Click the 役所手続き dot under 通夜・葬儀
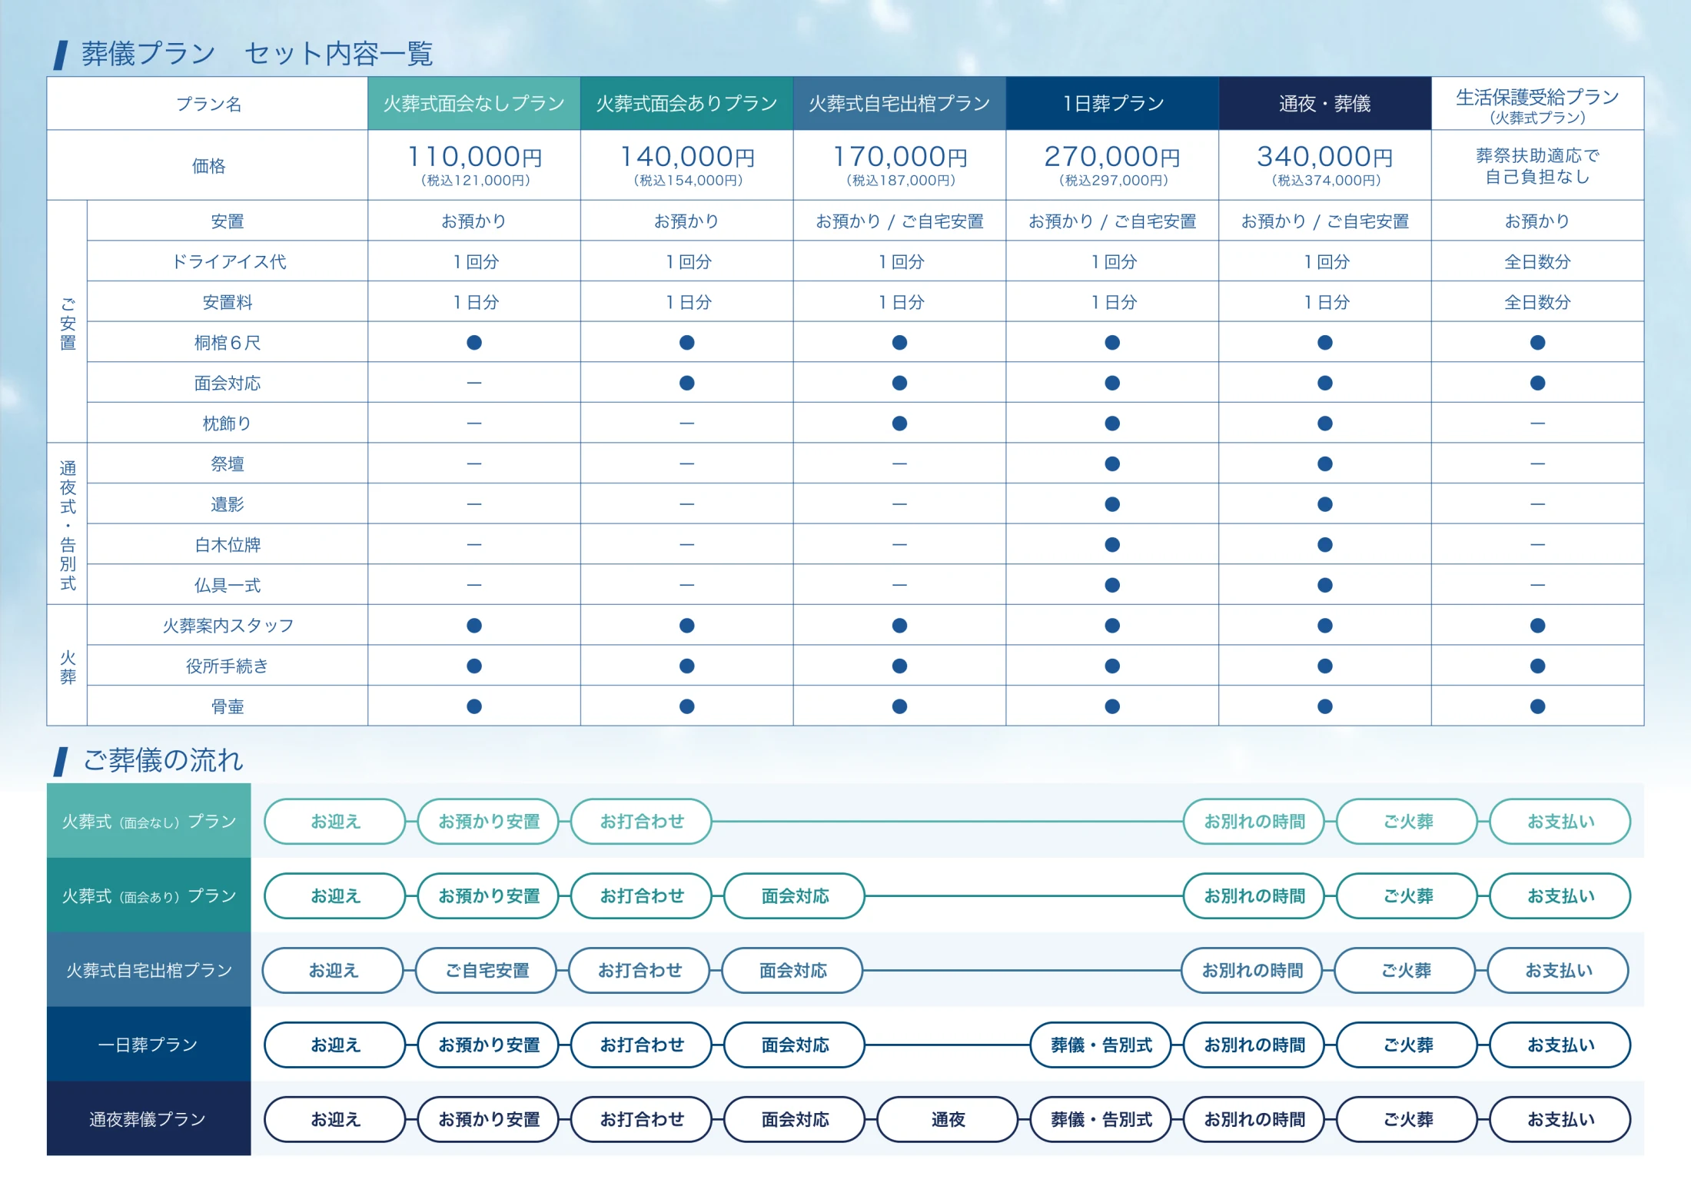Image resolution: width=1691 pixels, height=1196 pixels. (x=1324, y=666)
